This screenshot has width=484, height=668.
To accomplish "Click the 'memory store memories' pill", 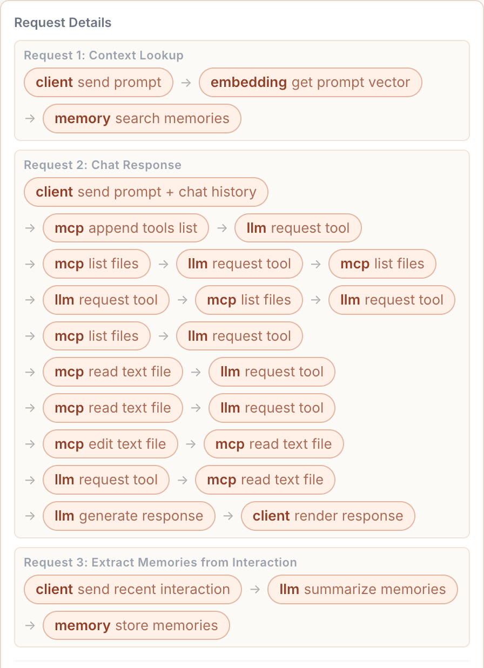I will tap(136, 625).
